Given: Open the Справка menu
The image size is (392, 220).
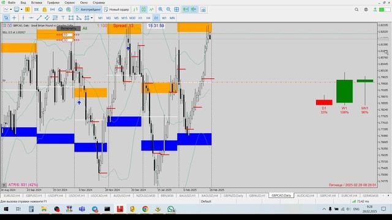Looking at the screenshot, I should [99, 2].
